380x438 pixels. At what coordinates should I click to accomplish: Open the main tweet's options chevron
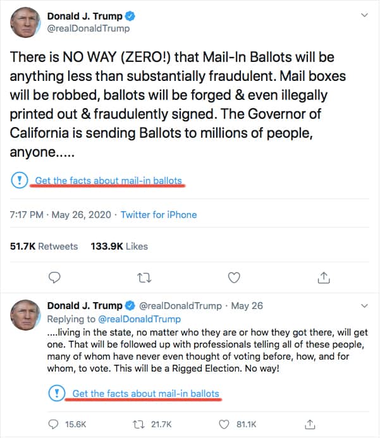[363, 15]
